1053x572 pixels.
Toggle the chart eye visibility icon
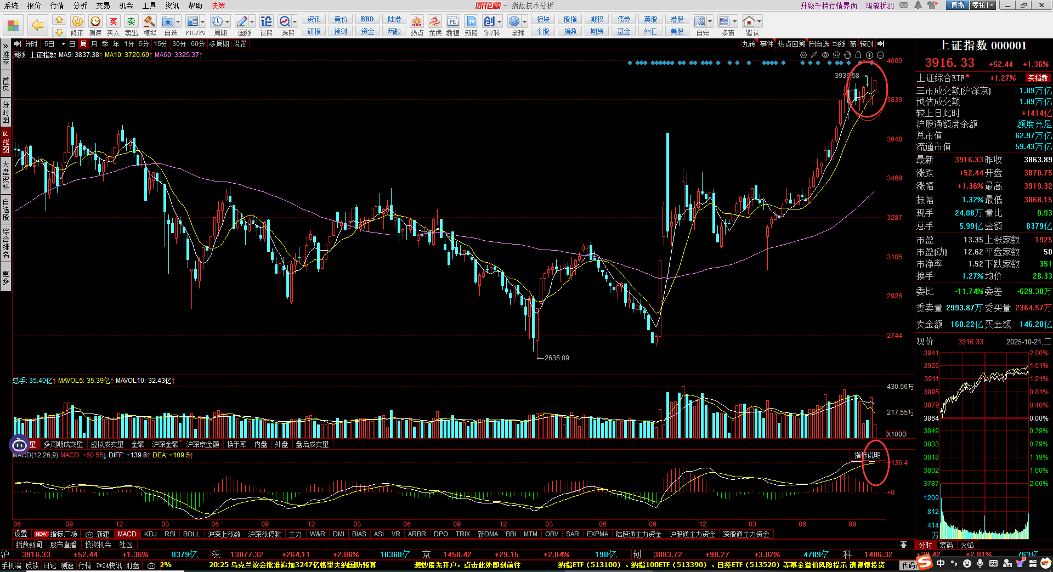point(825,55)
